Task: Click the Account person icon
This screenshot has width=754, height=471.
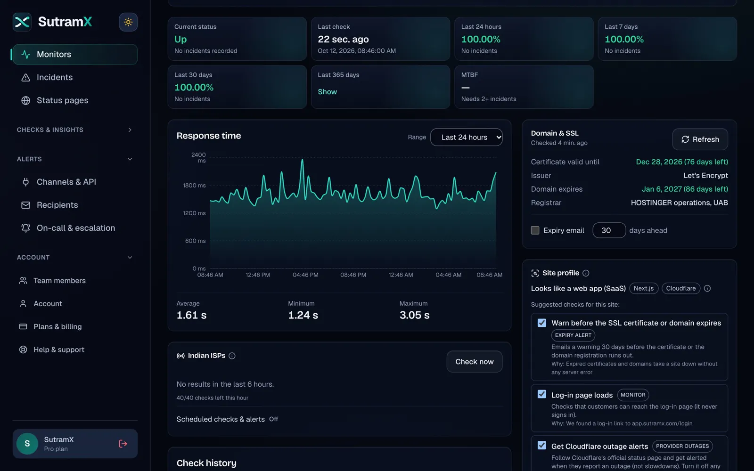Action: [x=23, y=304]
